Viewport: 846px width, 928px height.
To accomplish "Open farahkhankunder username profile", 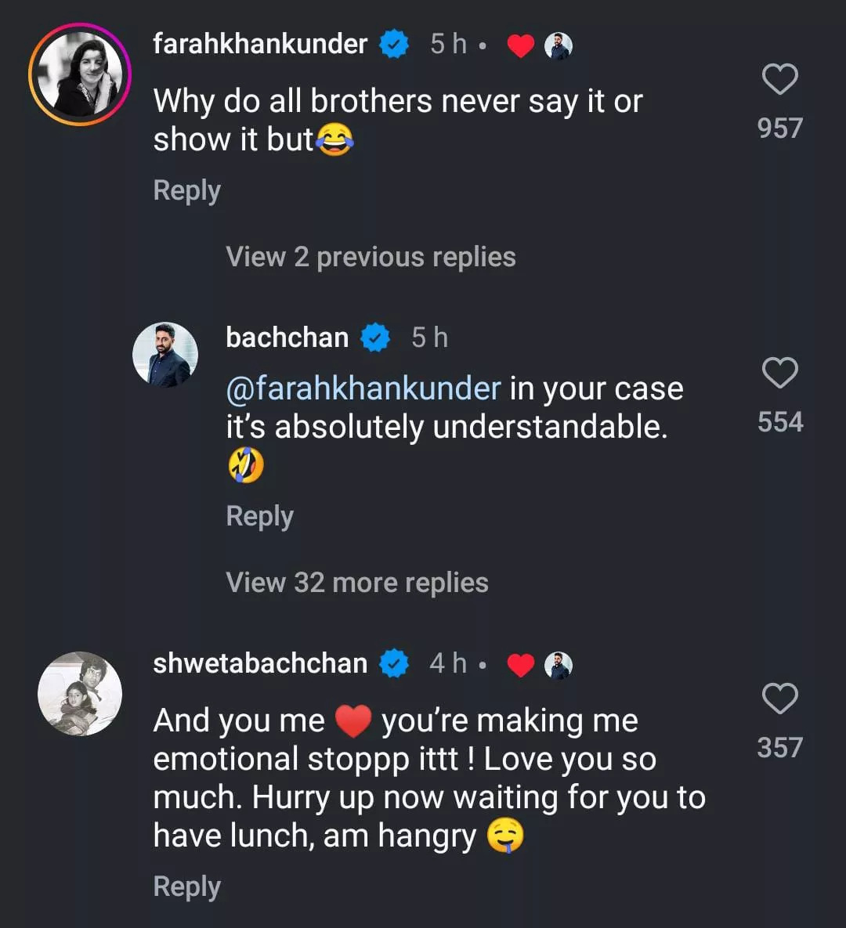I will pos(260,44).
